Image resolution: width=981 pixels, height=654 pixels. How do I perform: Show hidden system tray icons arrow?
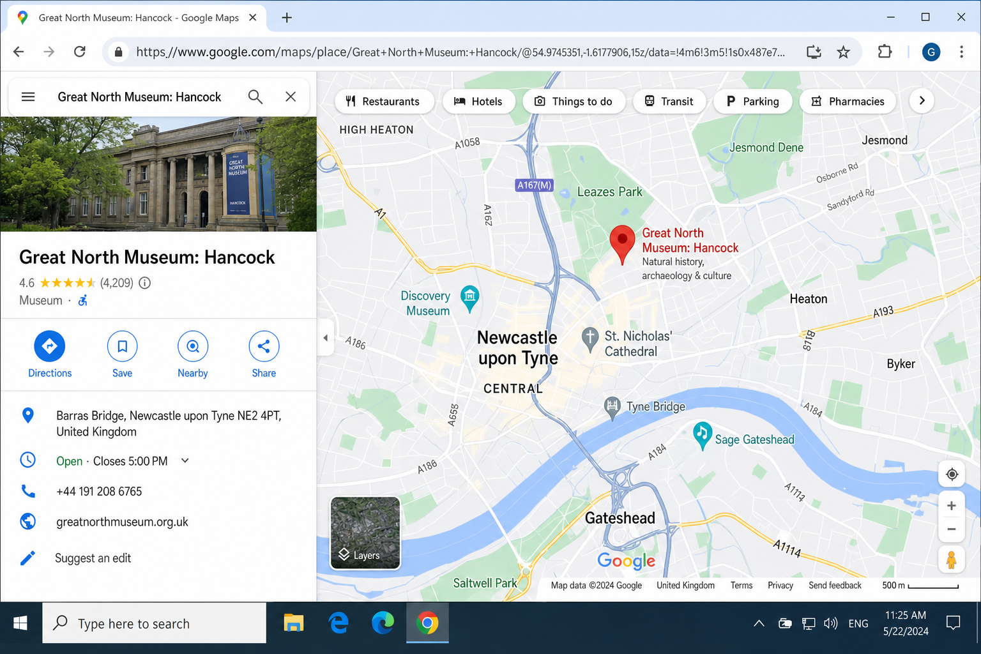tap(759, 623)
